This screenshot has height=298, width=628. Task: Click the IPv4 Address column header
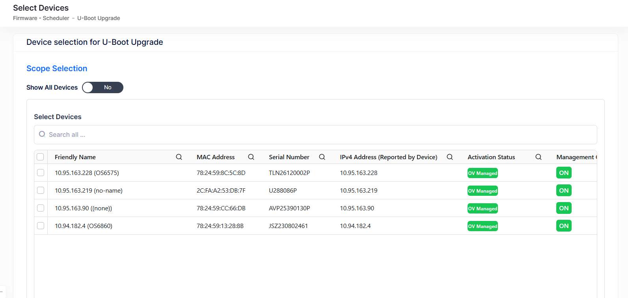pyautogui.click(x=389, y=157)
